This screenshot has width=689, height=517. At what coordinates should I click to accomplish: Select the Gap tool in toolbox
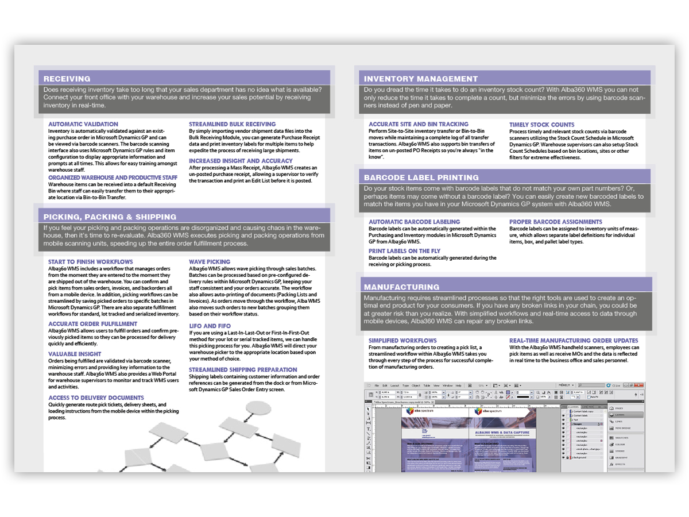368,423
